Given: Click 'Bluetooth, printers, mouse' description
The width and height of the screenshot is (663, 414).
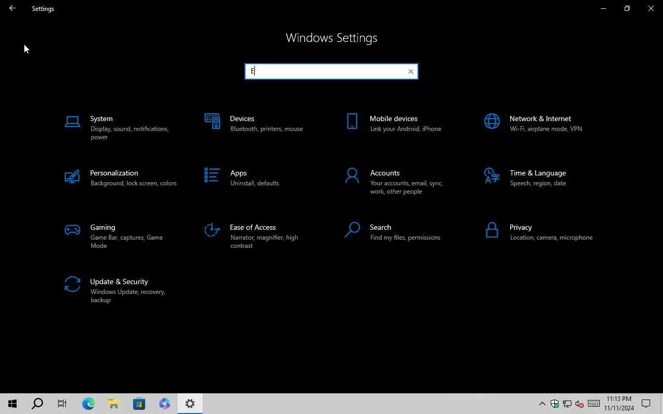Looking at the screenshot, I should tap(266, 129).
